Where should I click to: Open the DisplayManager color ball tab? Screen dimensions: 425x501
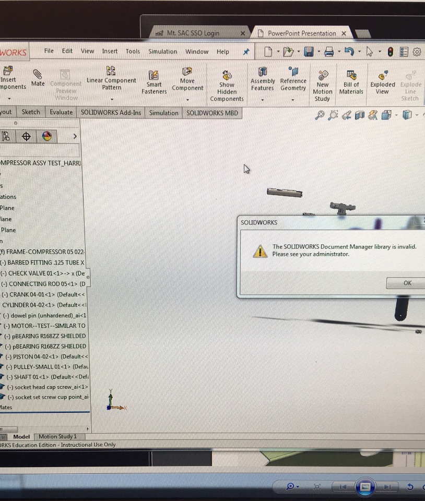point(47,136)
